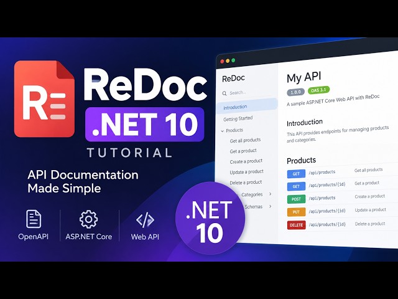
Task: Open Getting Started in the sidebar
Action: [238, 118]
